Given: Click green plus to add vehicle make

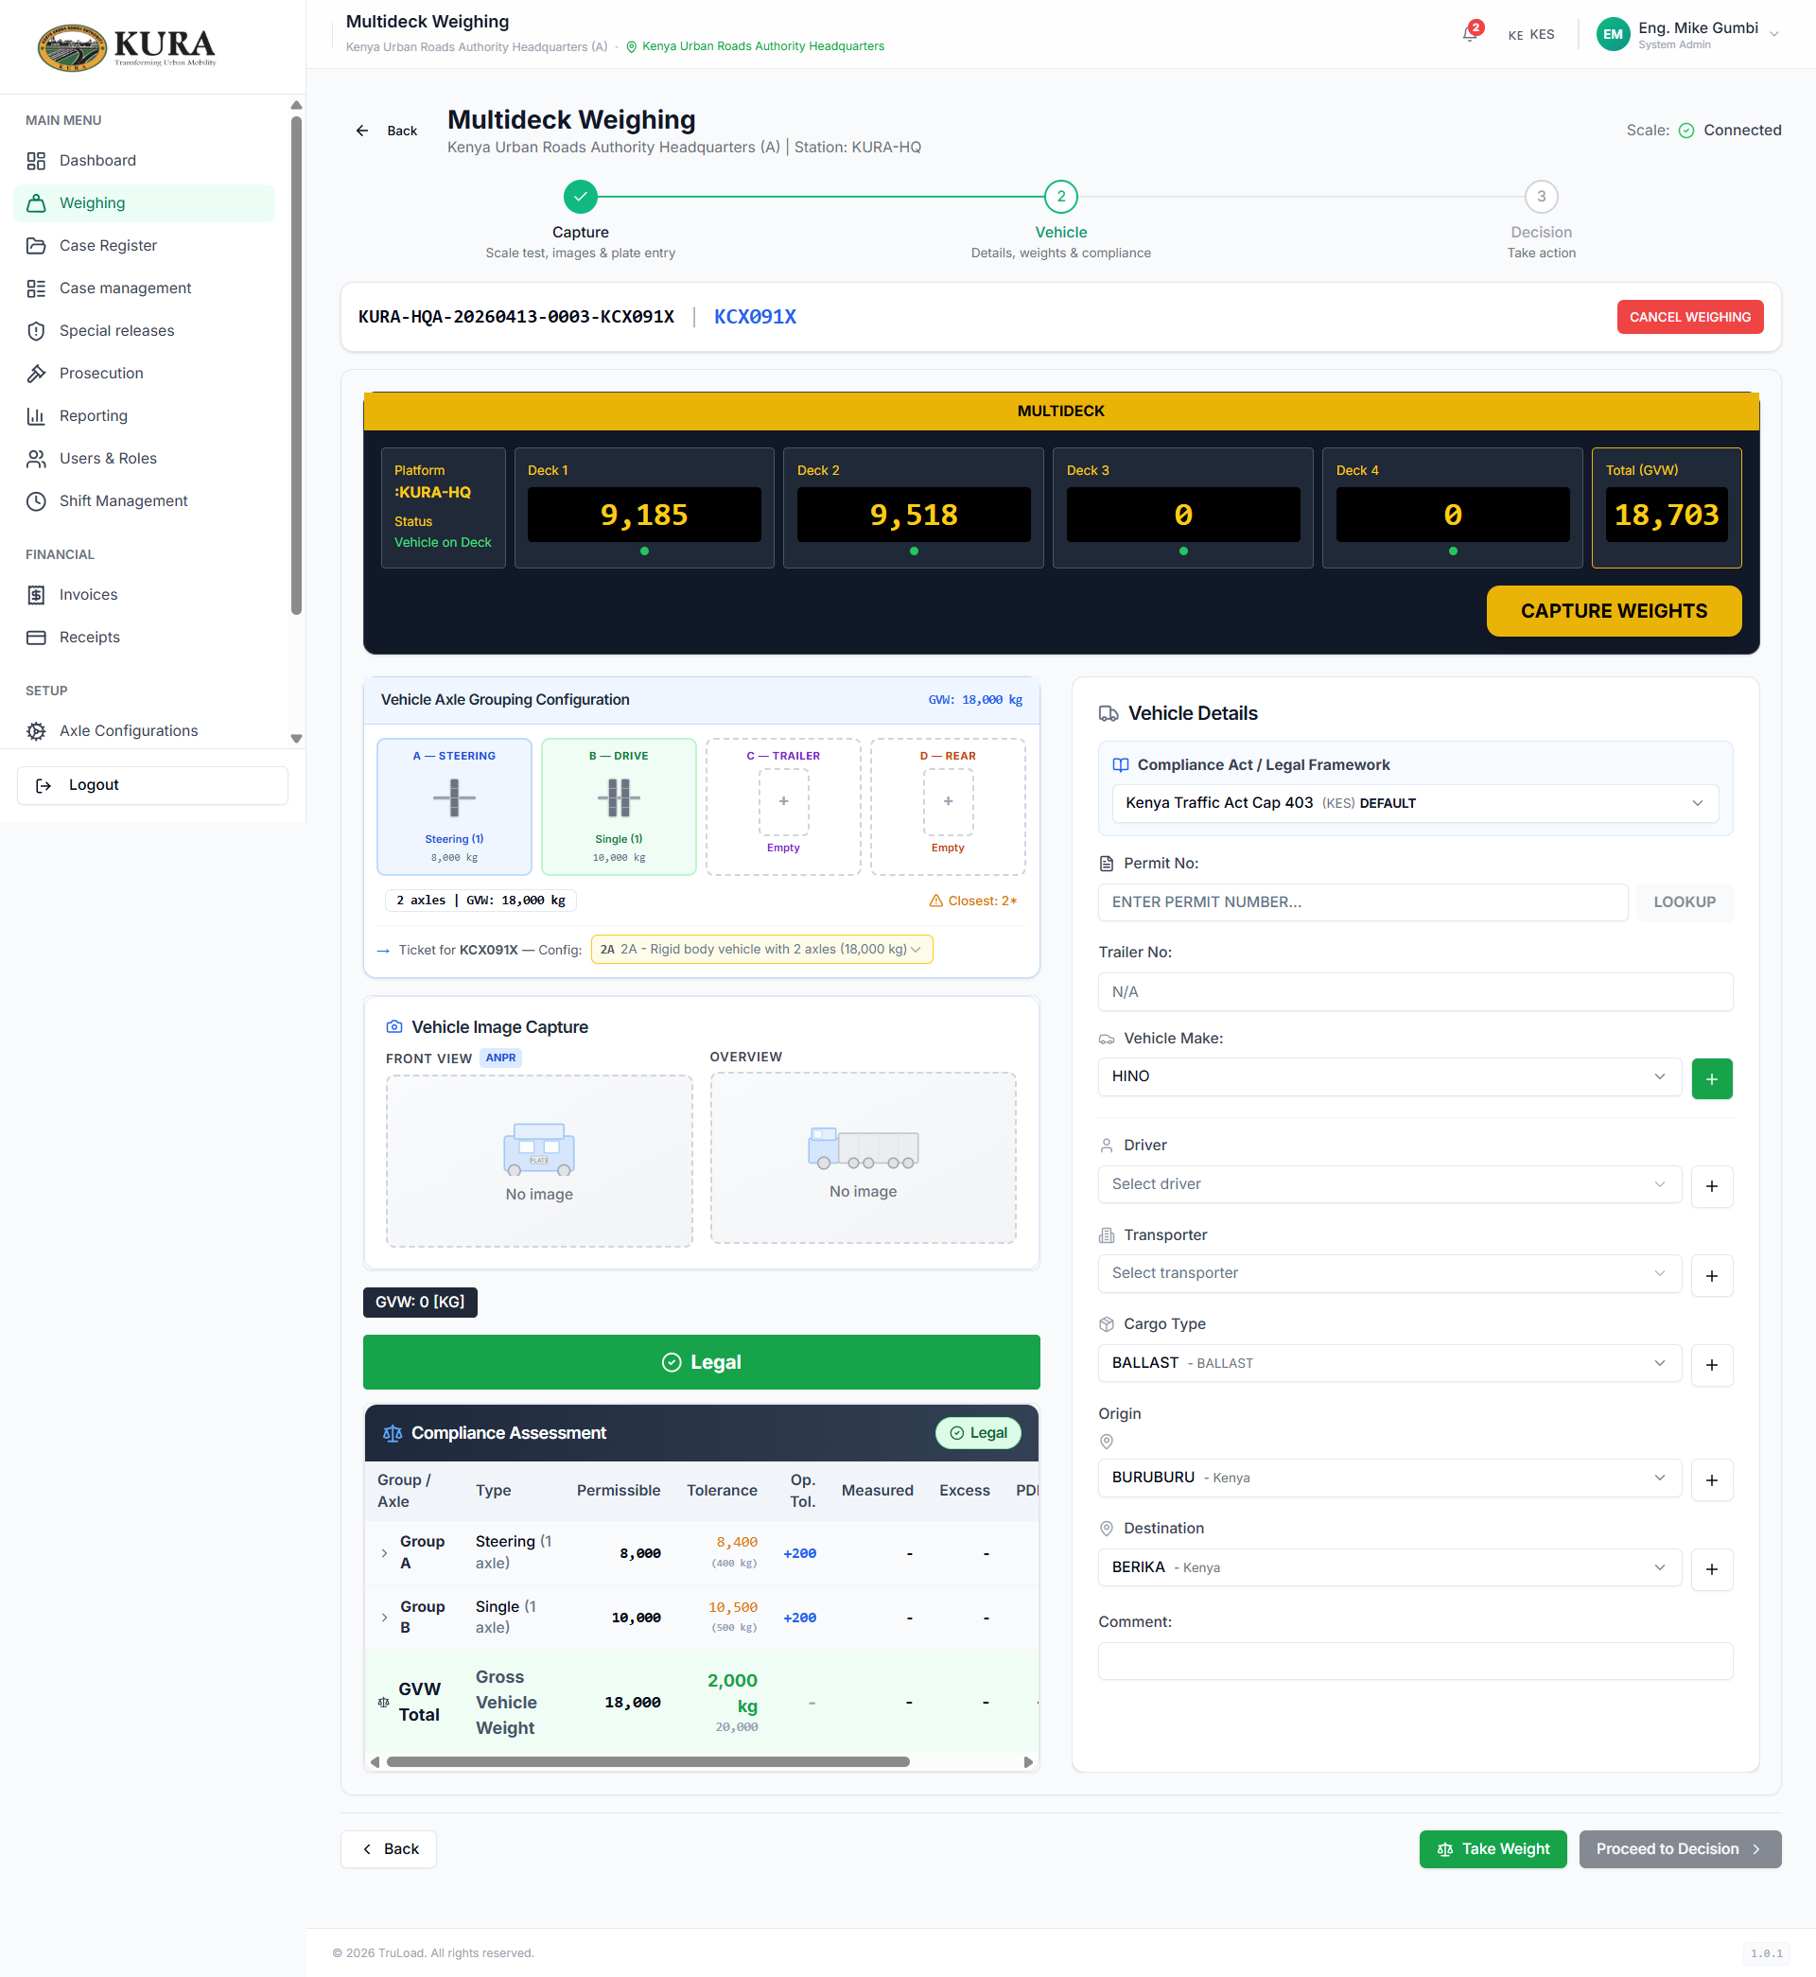Looking at the screenshot, I should coord(1711,1079).
